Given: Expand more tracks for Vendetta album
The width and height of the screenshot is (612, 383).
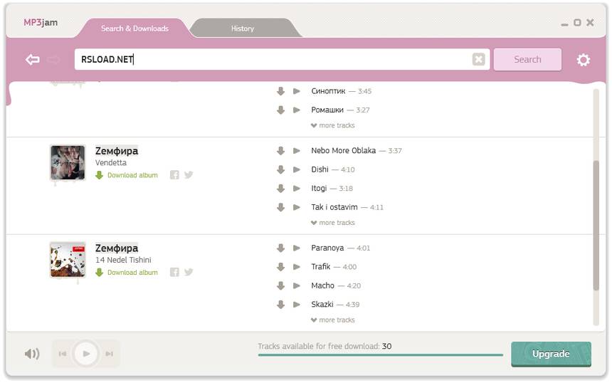Looking at the screenshot, I should click(333, 223).
